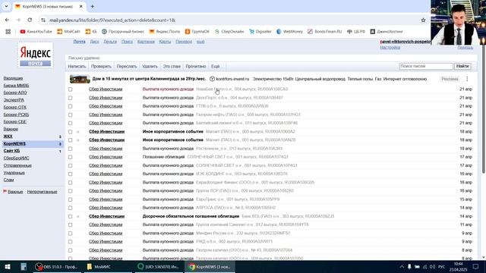
Task: Reload the current Yandex Mail page
Action: click(x=30, y=20)
